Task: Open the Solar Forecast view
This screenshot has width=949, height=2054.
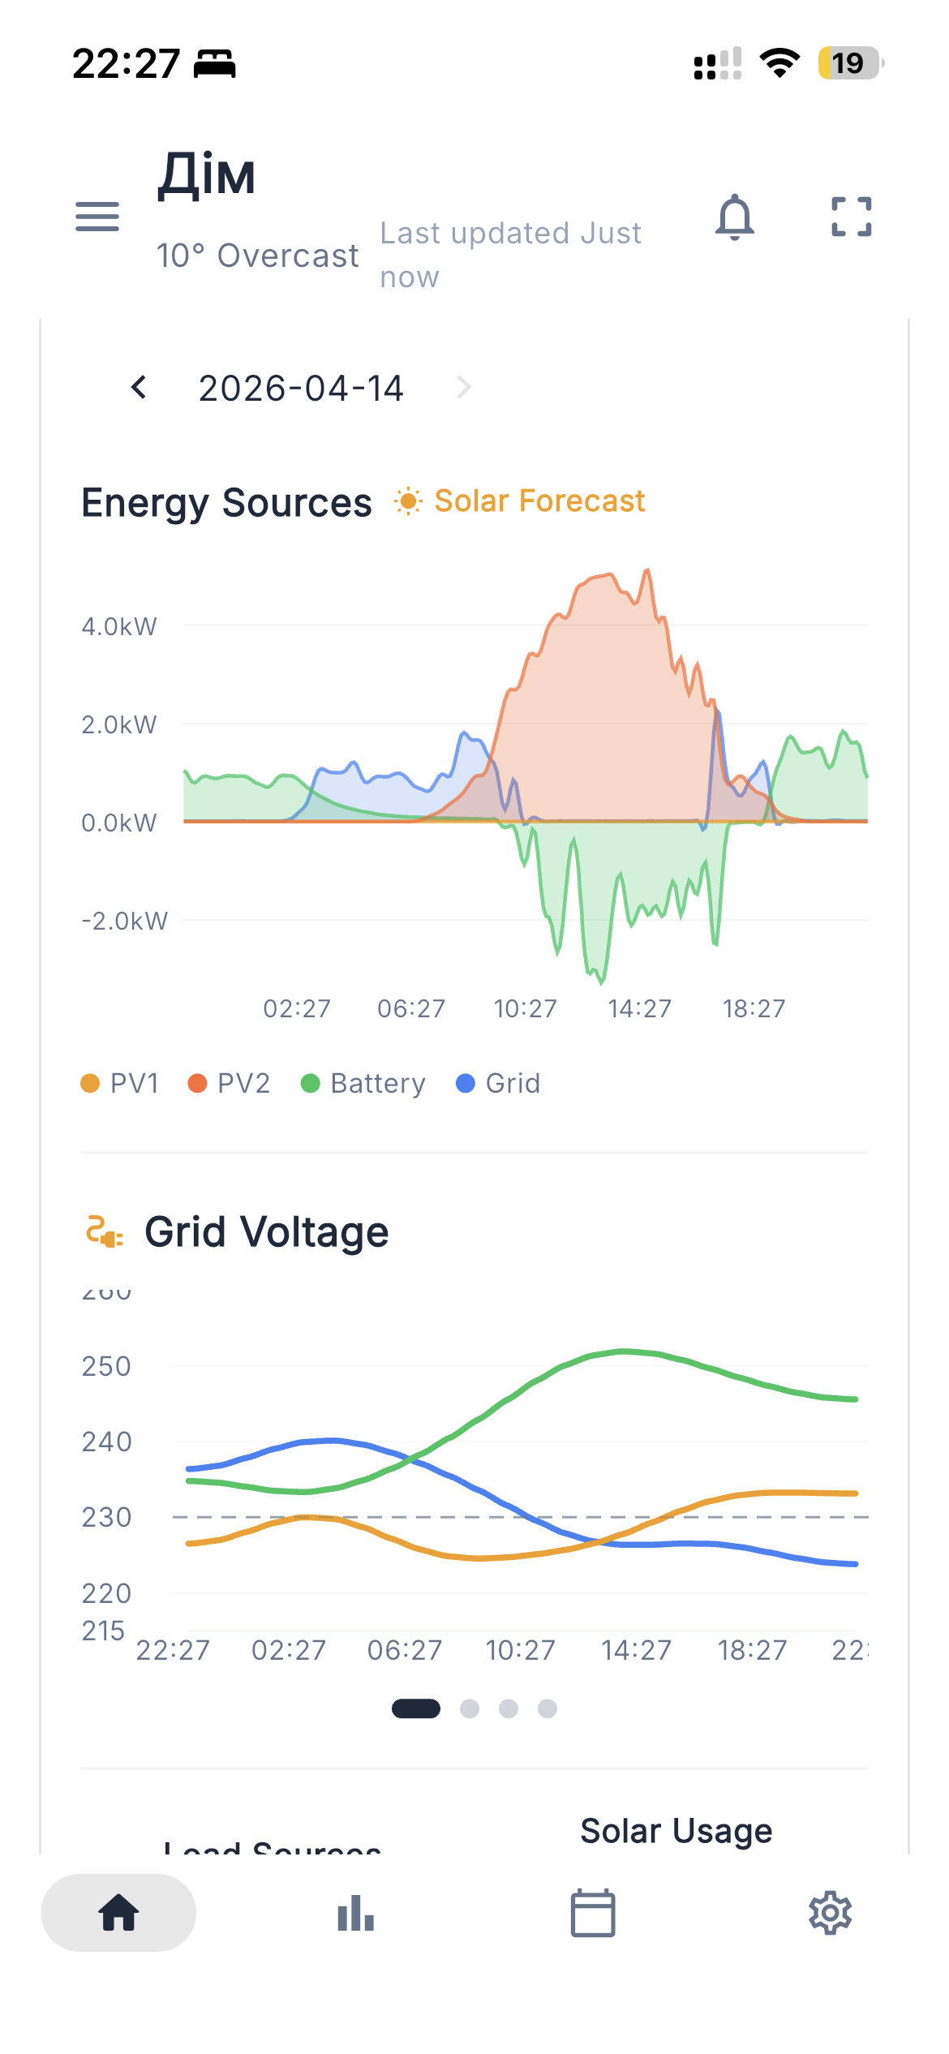Action: 519,501
